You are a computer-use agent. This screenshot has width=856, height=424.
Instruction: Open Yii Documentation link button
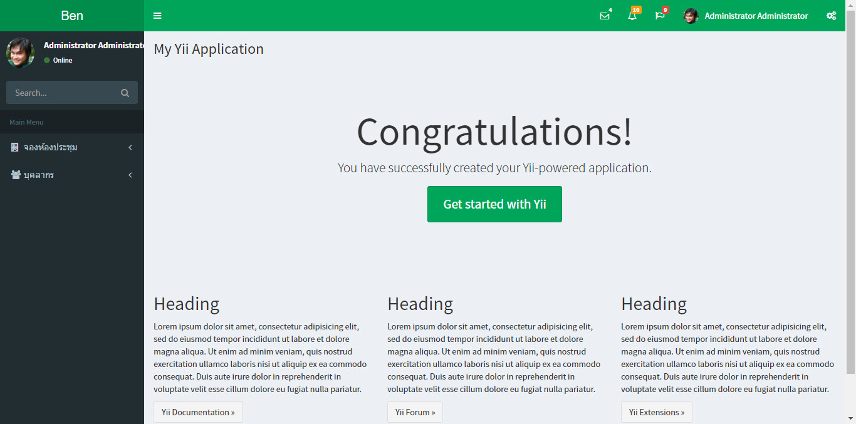click(198, 412)
